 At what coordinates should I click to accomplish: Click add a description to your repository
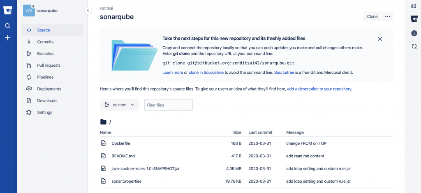click(319, 89)
